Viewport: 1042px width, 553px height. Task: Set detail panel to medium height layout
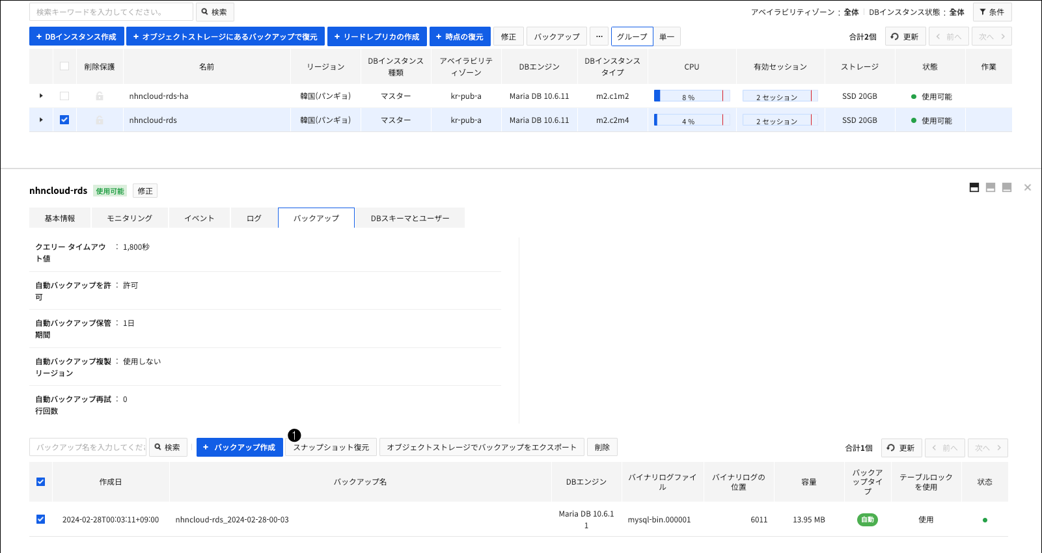pyautogui.click(x=991, y=187)
